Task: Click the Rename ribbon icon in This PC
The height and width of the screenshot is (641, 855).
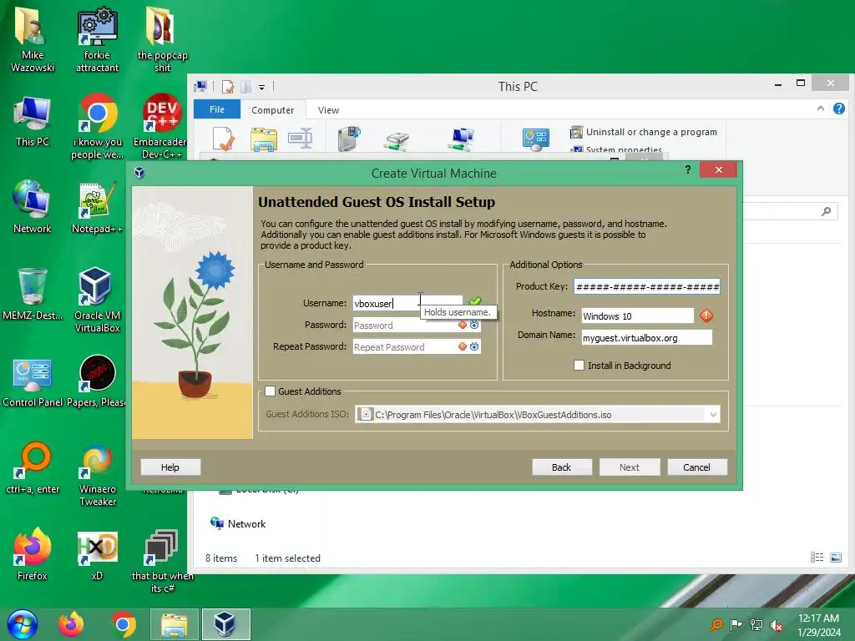Action: [x=301, y=139]
